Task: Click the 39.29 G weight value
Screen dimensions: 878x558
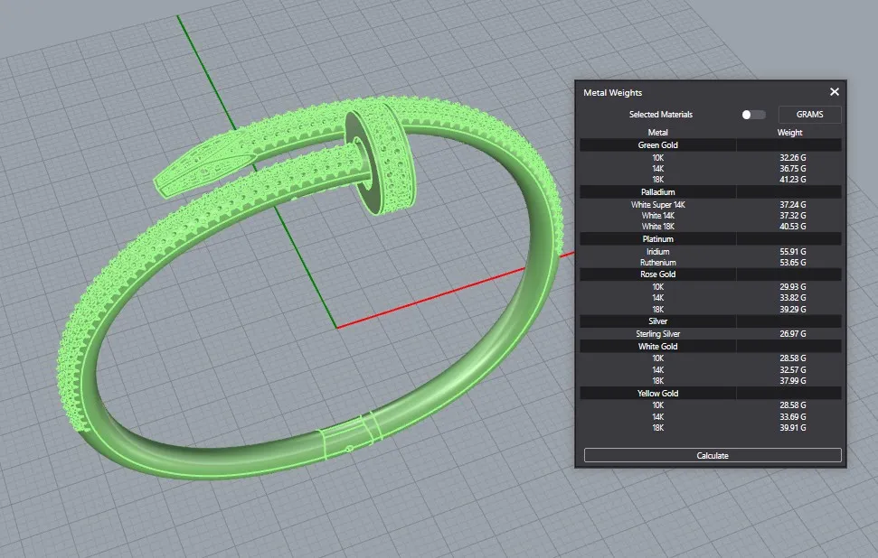Action: coord(793,309)
